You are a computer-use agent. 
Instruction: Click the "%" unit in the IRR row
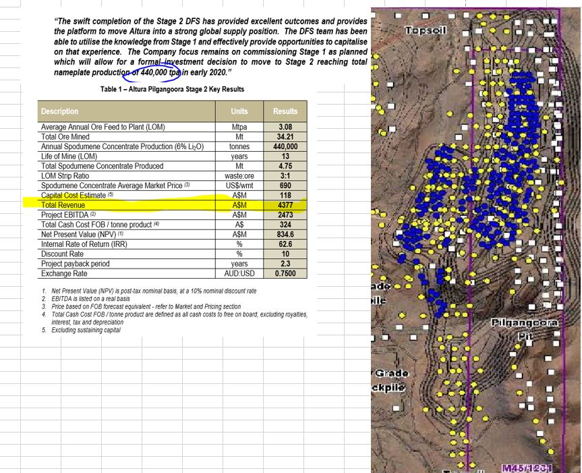[x=239, y=244]
